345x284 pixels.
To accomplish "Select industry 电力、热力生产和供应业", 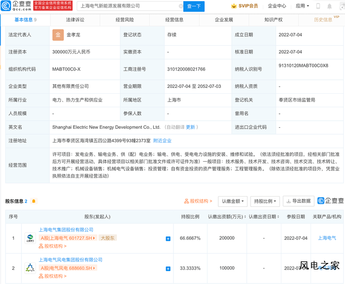I will [x=77, y=100].
